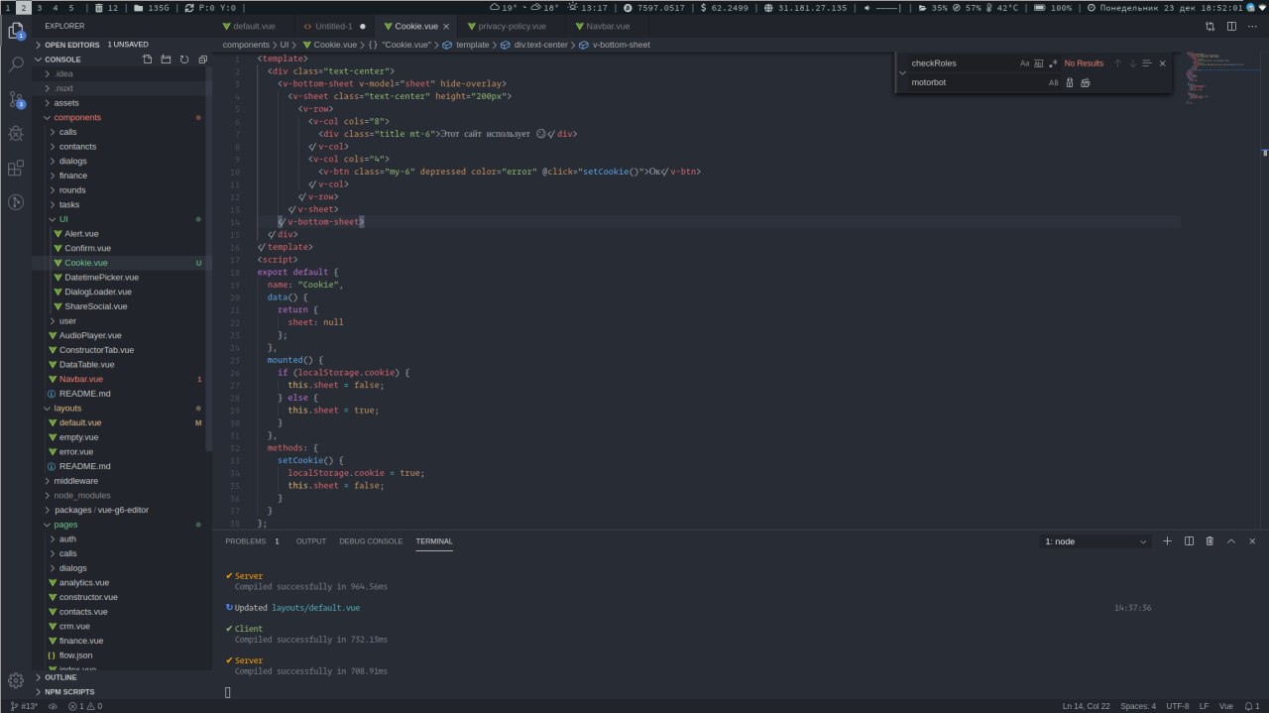The width and height of the screenshot is (1269, 713).
Task: Split the terminal panel
Action: (x=1189, y=541)
